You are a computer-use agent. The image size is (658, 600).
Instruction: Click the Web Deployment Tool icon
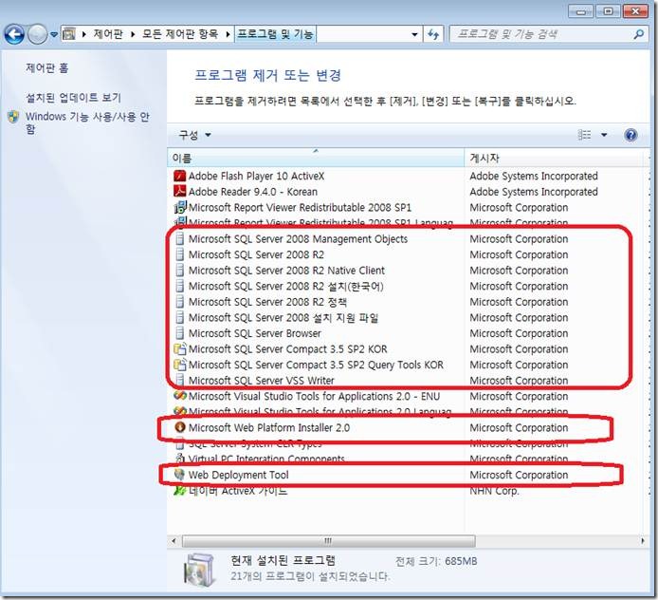pos(179,475)
